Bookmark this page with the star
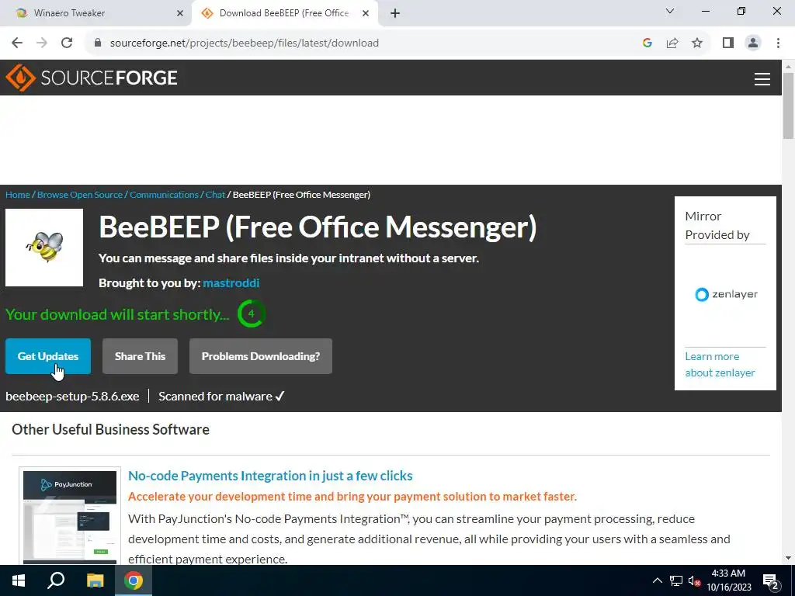 click(697, 43)
